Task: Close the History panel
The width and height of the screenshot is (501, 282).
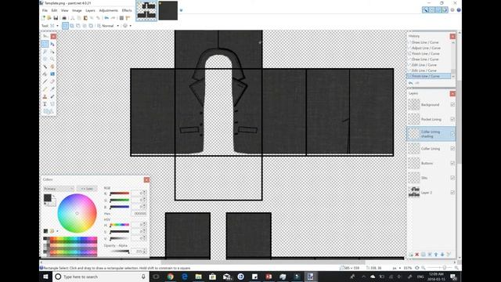Action: (452, 36)
